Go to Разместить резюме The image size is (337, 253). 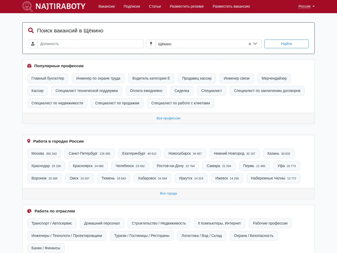187,6
